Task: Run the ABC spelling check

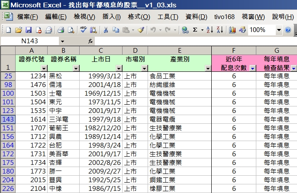Action: [83, 30]
